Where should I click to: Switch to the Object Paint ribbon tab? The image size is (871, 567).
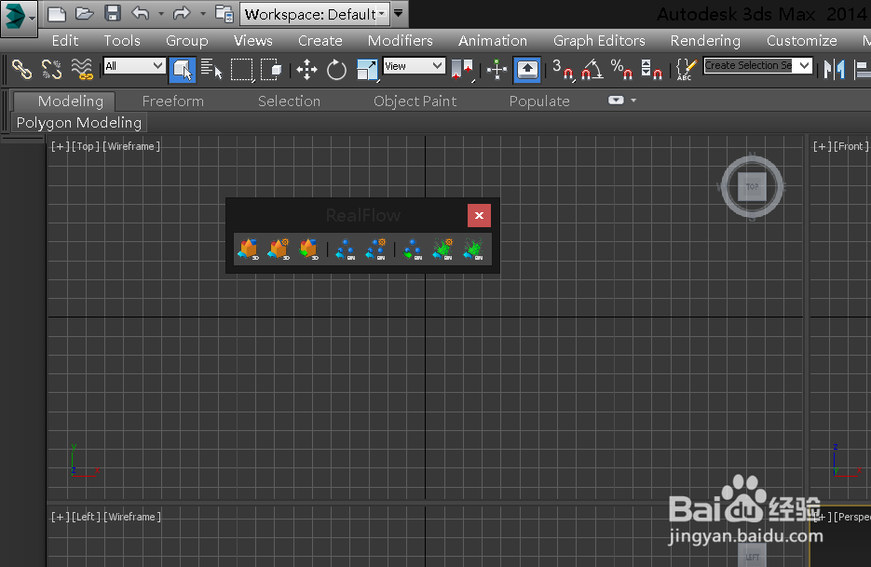[415, 101]
